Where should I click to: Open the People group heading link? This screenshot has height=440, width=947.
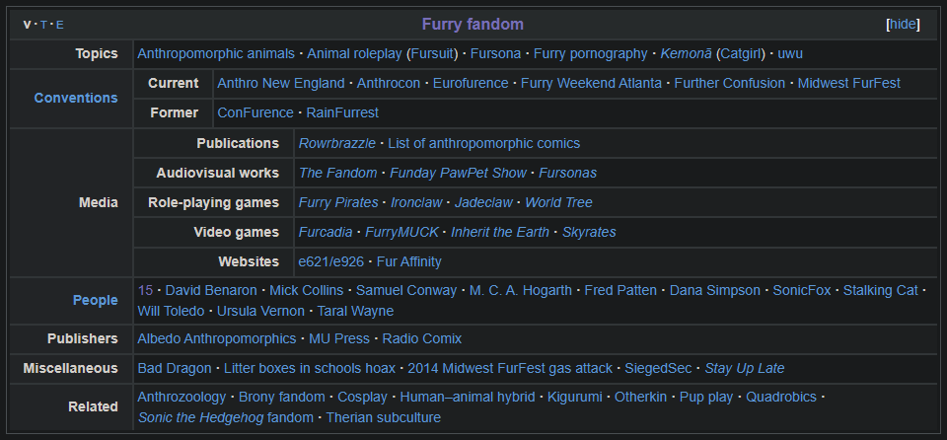coord(95,300)
